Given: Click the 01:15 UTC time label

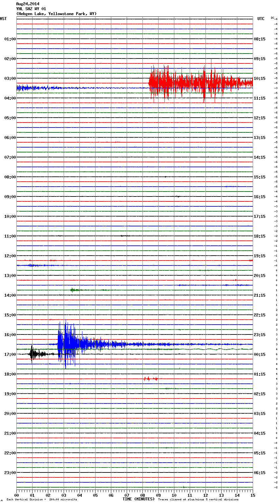Looking at the screenshot, I should pos(260,374).
